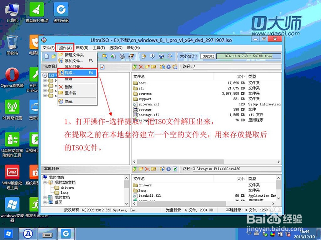Click the blue info toolbar icon

(152, 56)
